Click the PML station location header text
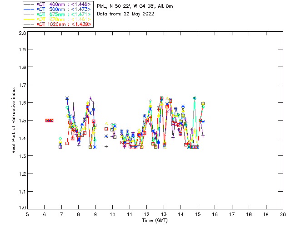 [135, 6]
